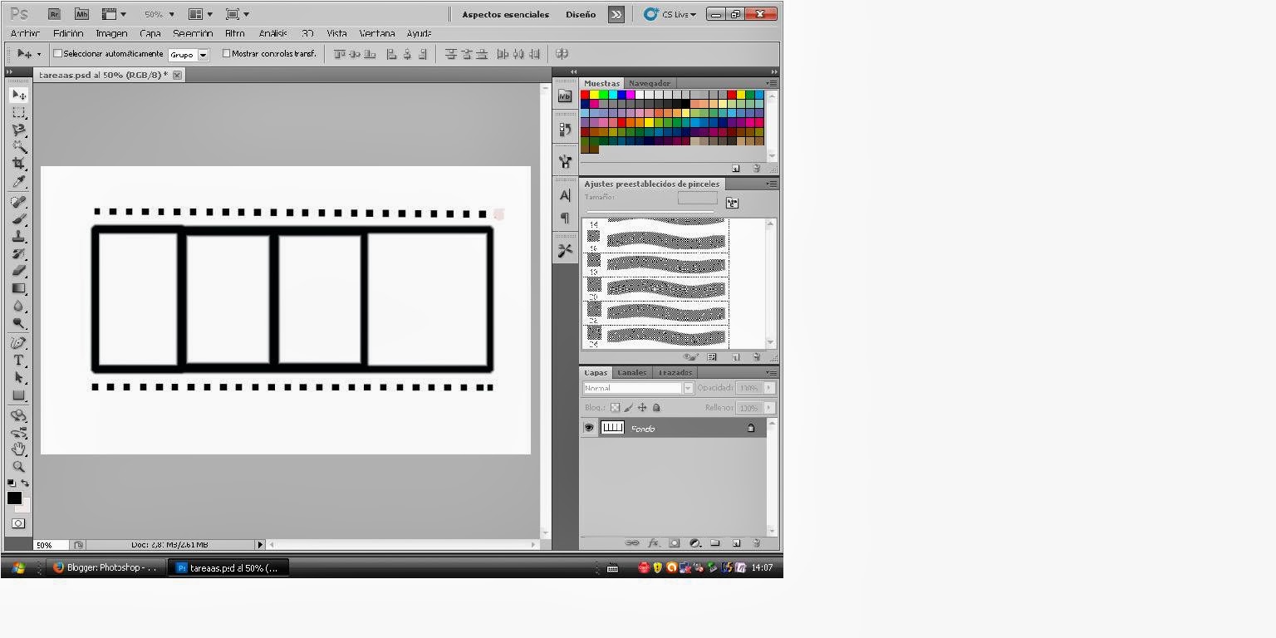Open the status bar info arrow menu

(260, 545)
